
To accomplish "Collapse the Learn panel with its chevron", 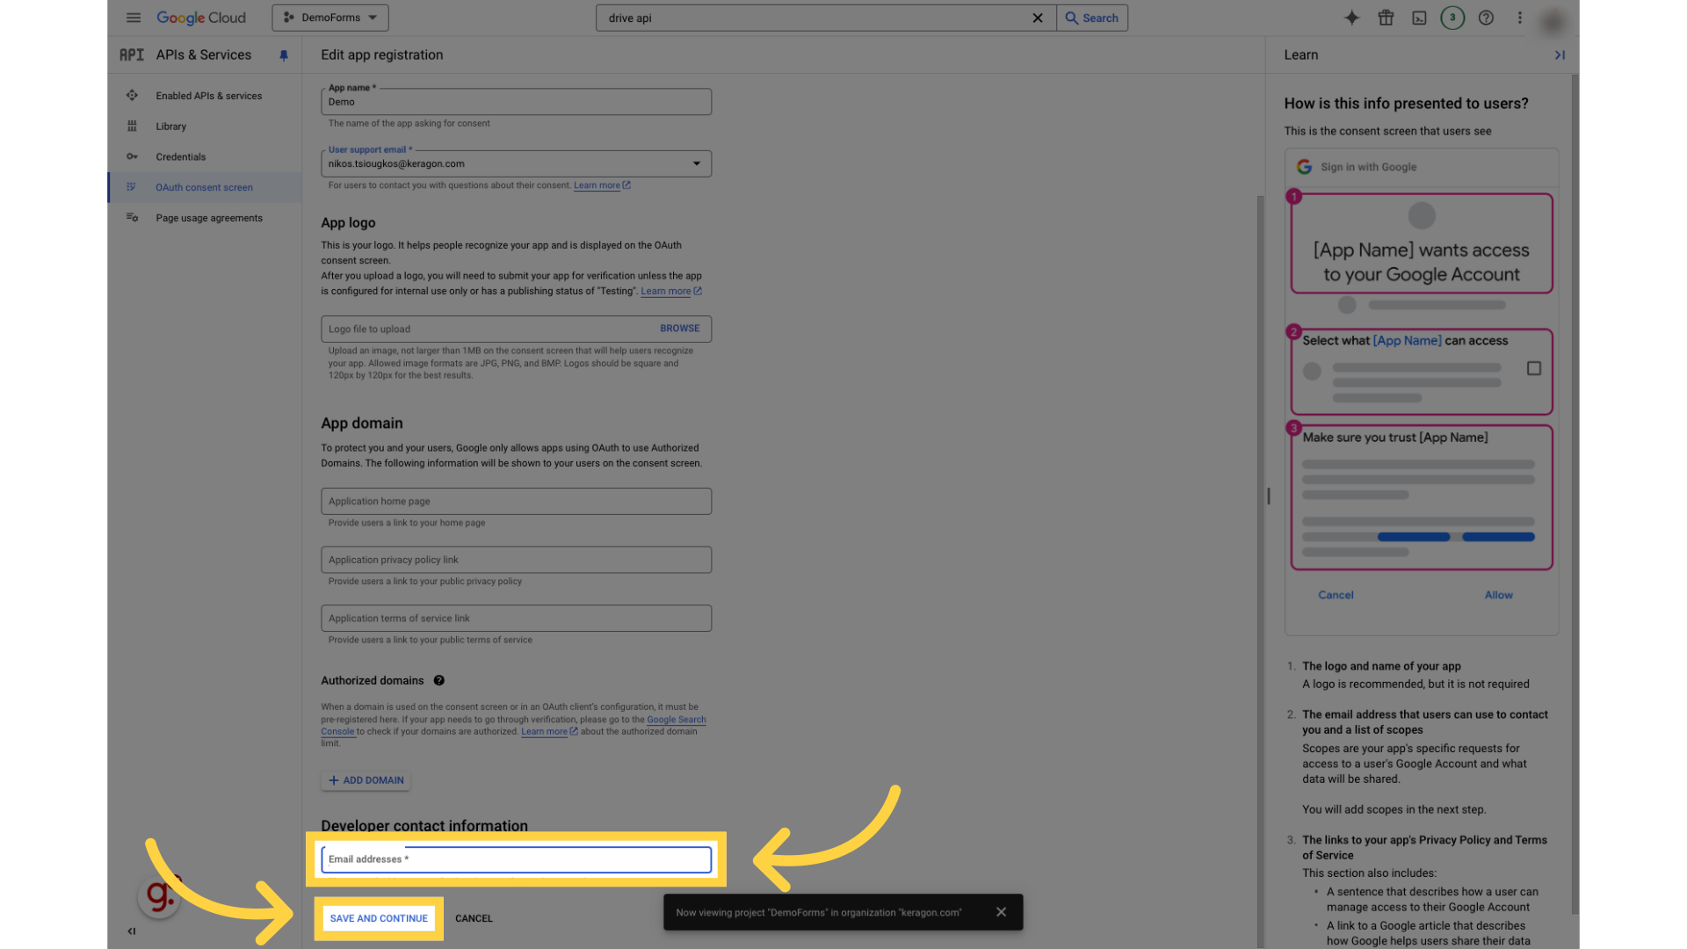I will click(x=1560, y=54).
